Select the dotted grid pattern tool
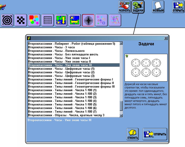This screenshot has height=147, width=185. [x=48, y=20]
